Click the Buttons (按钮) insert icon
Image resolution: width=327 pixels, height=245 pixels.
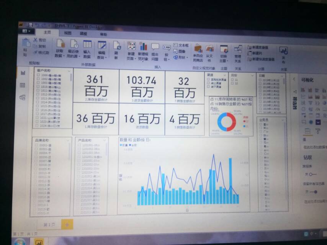coord(167,47)
